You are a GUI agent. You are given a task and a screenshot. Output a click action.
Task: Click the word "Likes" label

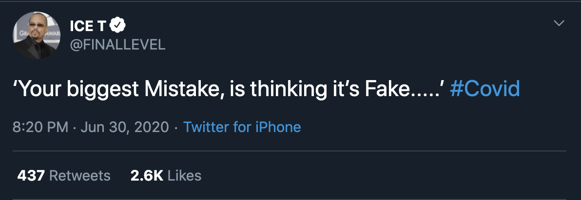[184, 175]
